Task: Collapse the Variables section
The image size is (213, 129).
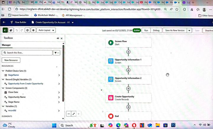Action: coord(3,106)
